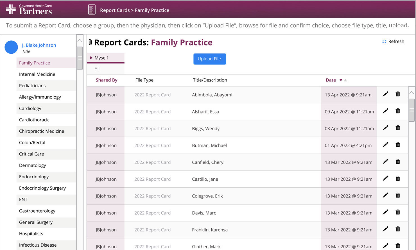
Task: Edit the Butman, Michael report card
Action: [385, 145]
